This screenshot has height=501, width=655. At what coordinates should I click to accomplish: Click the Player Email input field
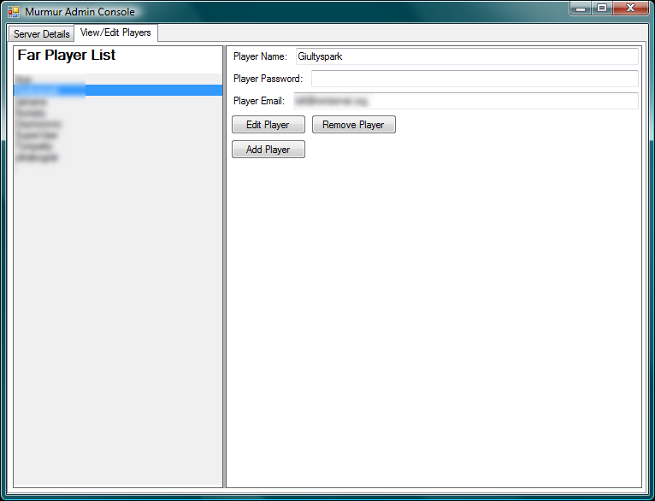click(x=466, y=101)
